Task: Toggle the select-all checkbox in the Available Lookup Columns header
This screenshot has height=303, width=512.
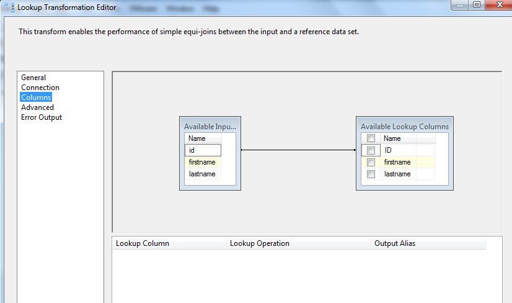Action: click(371, 138)
